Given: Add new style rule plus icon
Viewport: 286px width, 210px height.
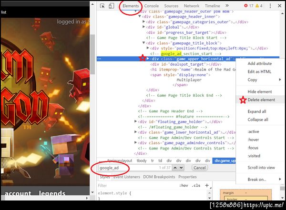Looking at the screenshot, I should 207,185.
